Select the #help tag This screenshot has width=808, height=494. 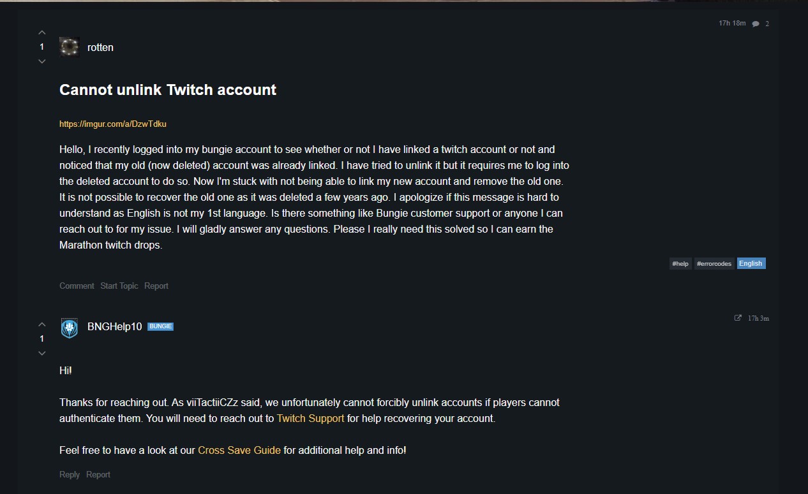click(680, 264)
